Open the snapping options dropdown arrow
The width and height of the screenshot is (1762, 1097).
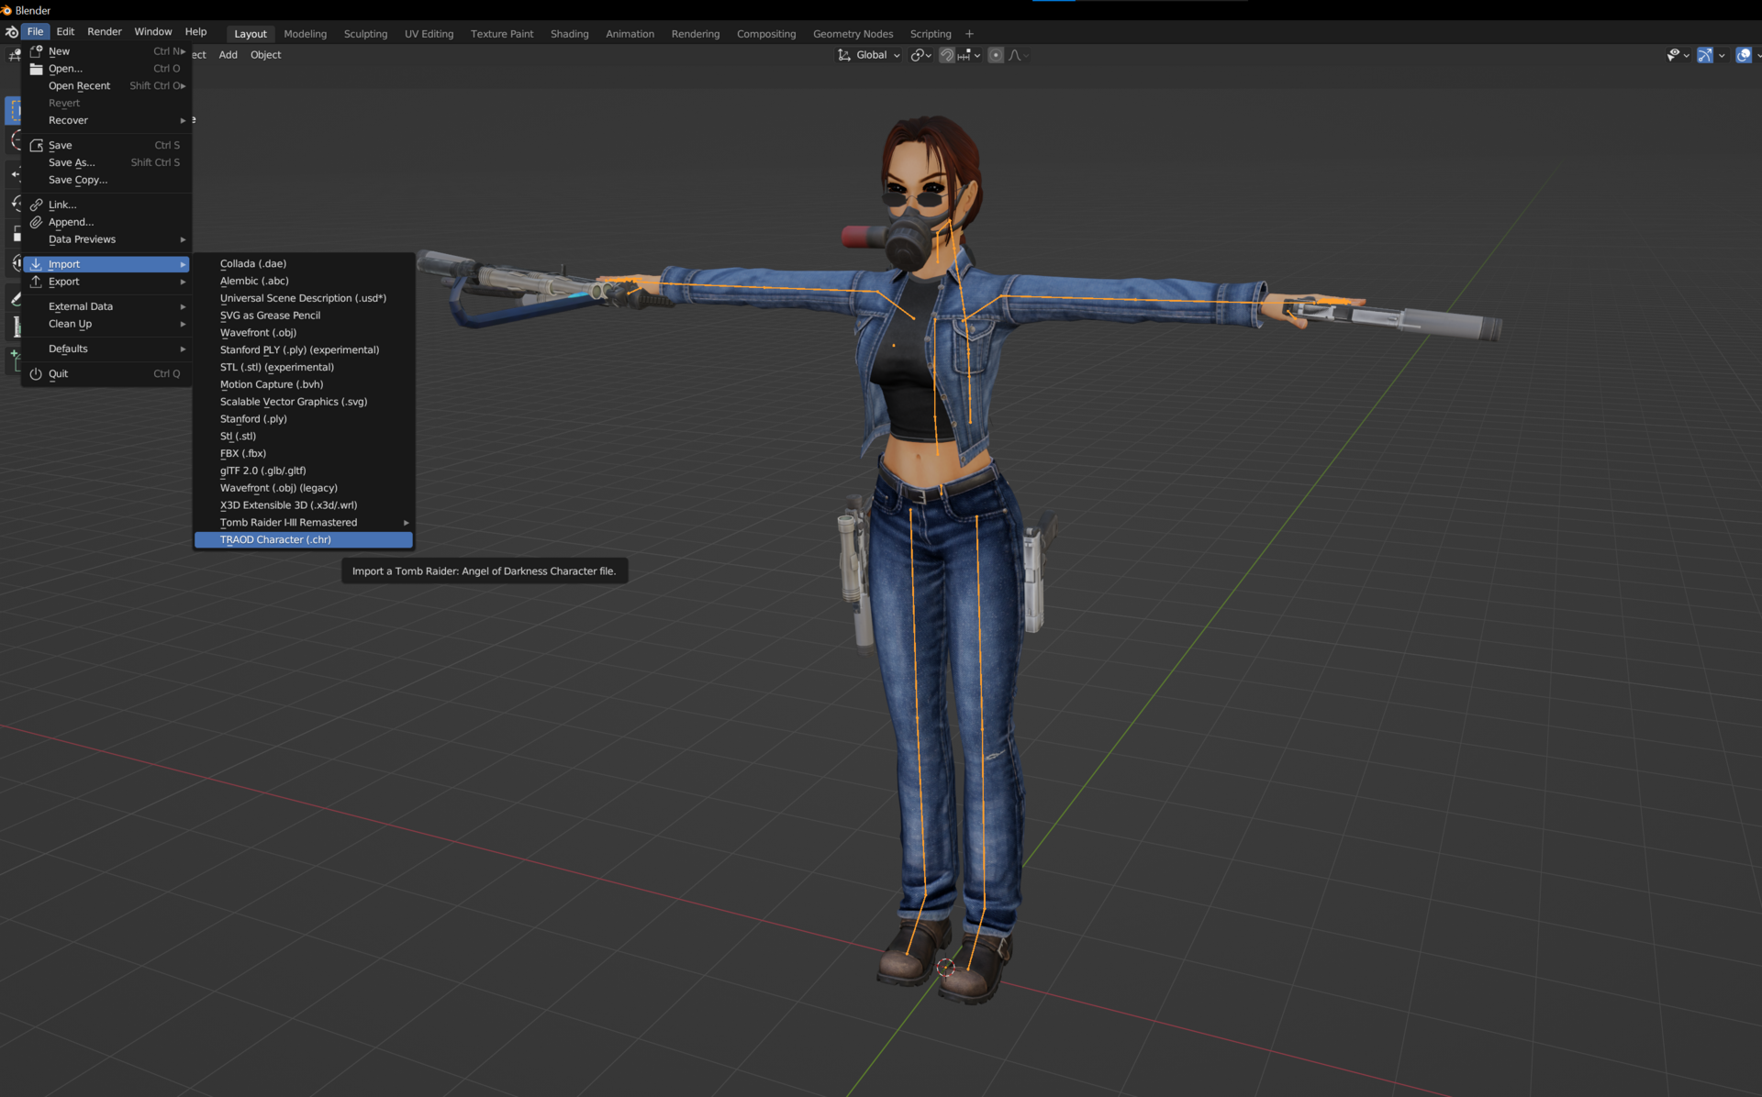click(977, 55)
